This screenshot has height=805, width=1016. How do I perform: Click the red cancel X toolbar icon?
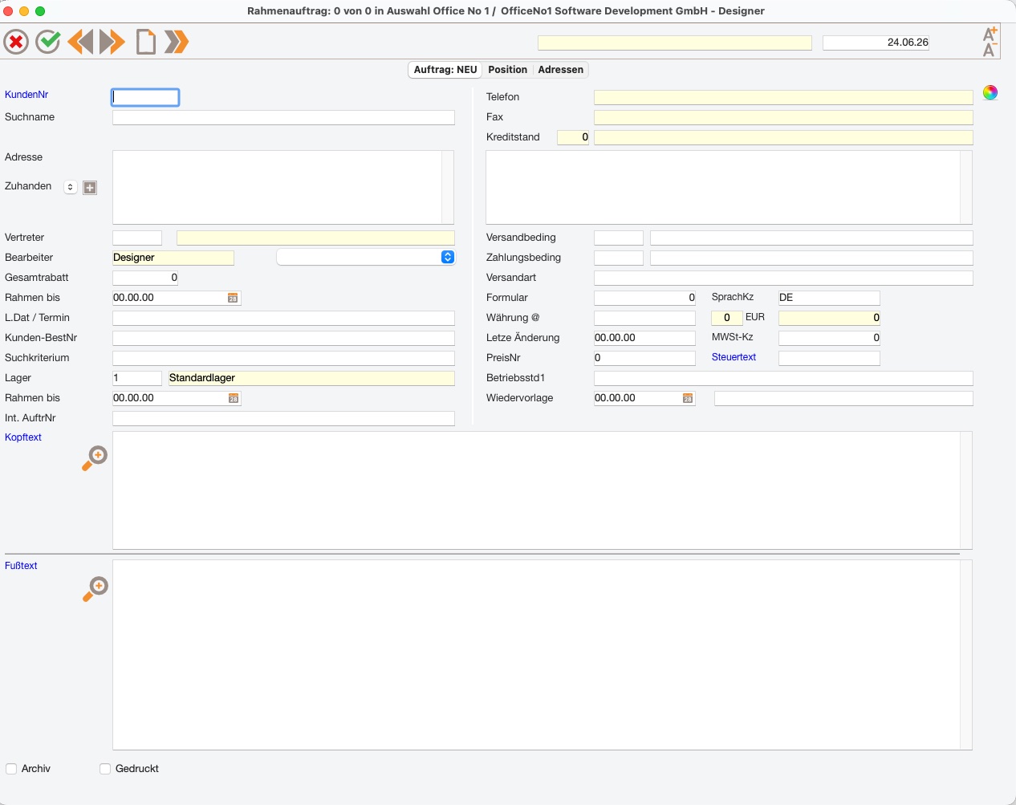16,42
